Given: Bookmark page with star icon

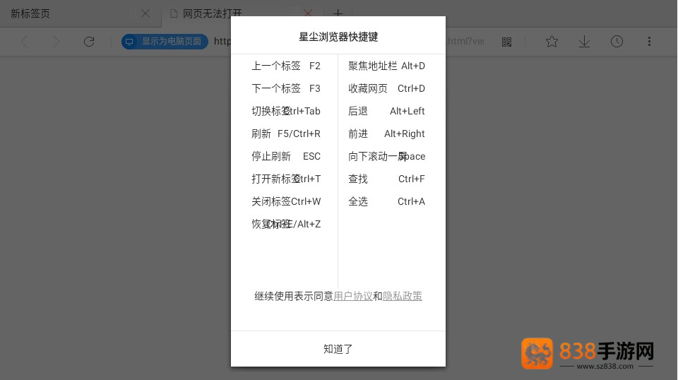Looking at the screenshot, I should 552,42.
